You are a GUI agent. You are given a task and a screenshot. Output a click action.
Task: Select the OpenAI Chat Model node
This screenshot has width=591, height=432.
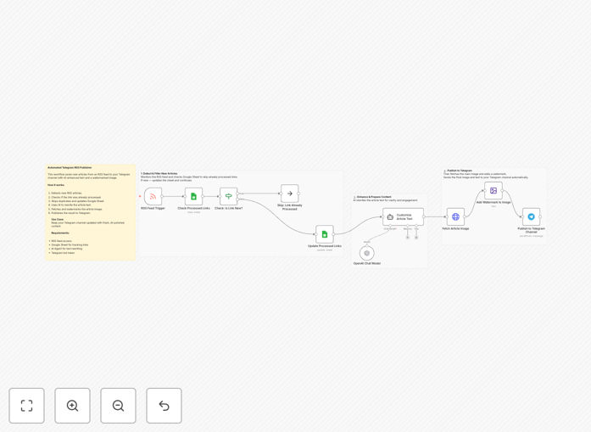pos(367,253)
